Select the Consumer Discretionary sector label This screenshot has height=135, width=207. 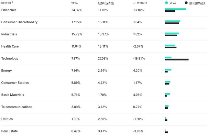(x=19, y=22)
